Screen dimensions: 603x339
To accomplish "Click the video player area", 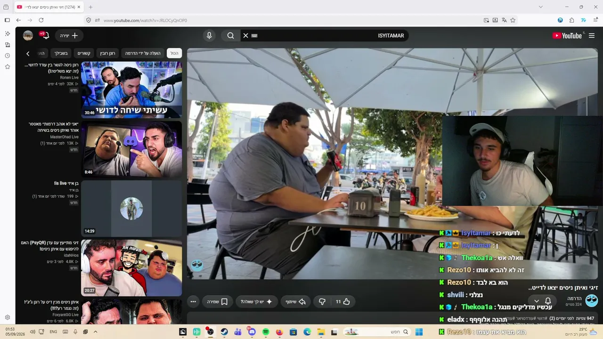I will point(392,163).
